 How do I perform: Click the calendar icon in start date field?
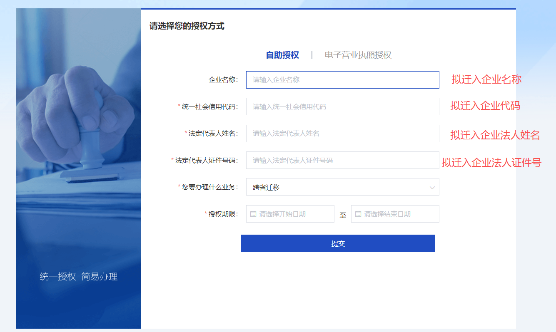[x=253, y=214]
